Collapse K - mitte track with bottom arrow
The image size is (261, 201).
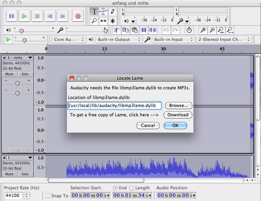tap(18, 150)
